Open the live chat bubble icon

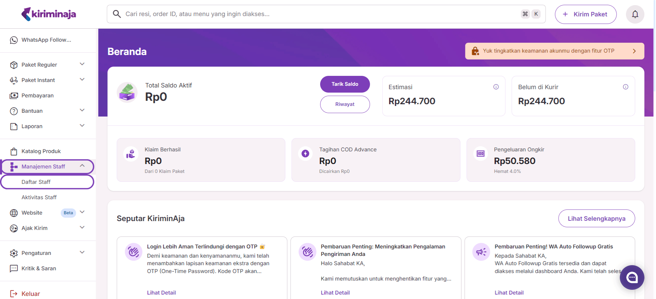click(632, 277)
